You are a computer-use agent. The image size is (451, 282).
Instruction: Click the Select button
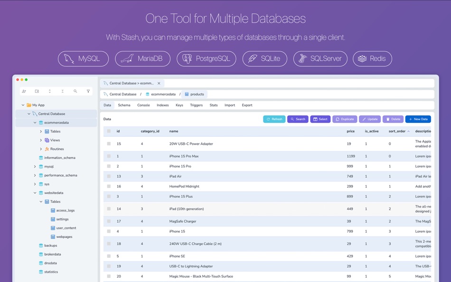[320, 119]
